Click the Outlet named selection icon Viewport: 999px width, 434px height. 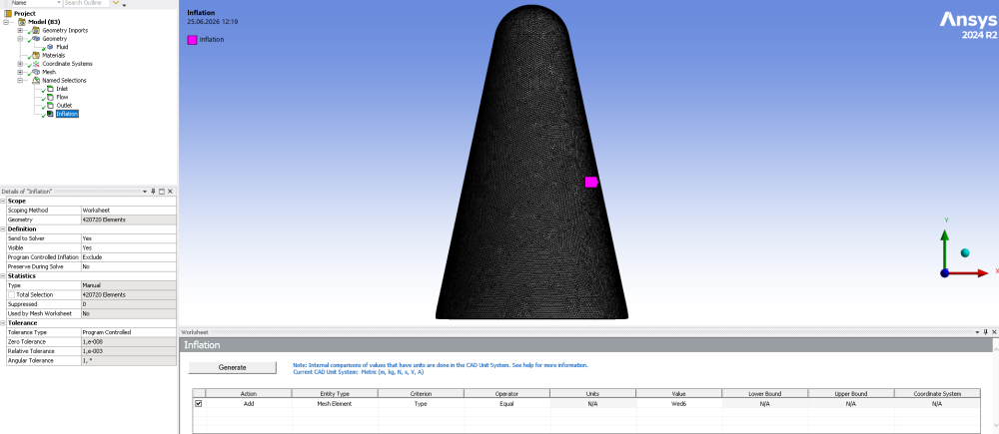(50, 105)
